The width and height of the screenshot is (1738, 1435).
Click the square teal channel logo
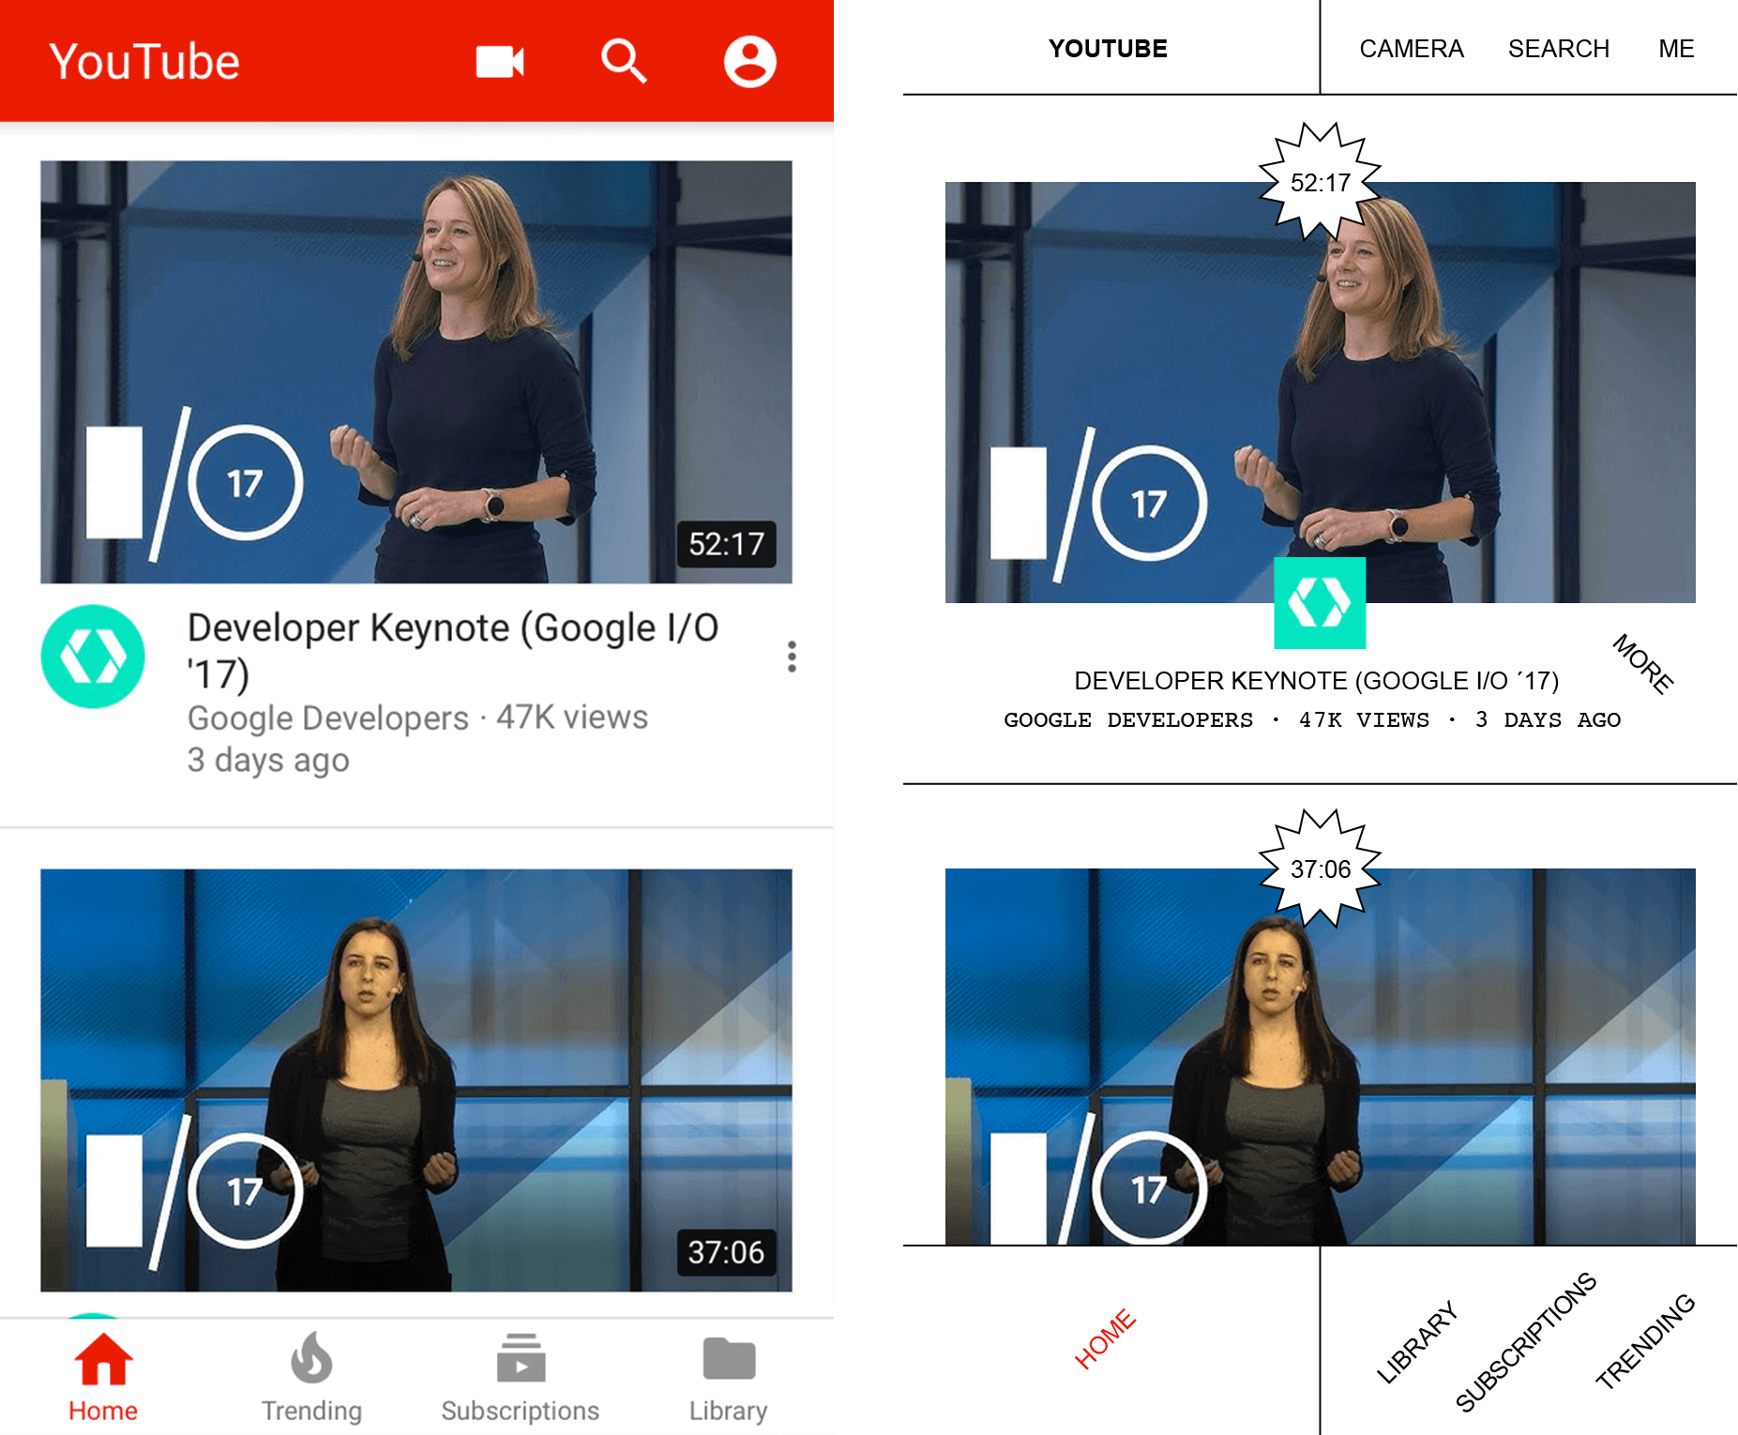tap(1320, 603)
